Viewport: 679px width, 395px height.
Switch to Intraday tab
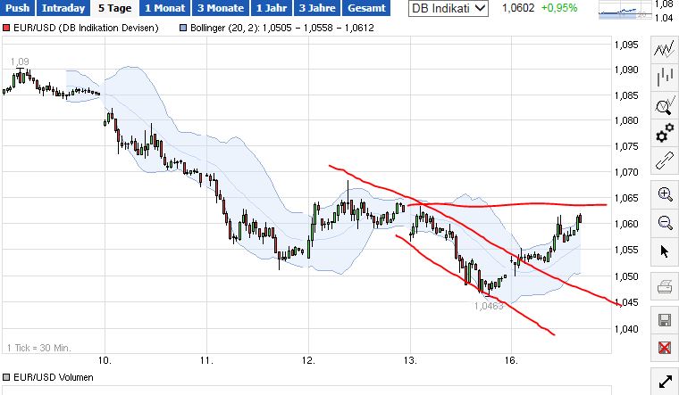coord(63,8)
